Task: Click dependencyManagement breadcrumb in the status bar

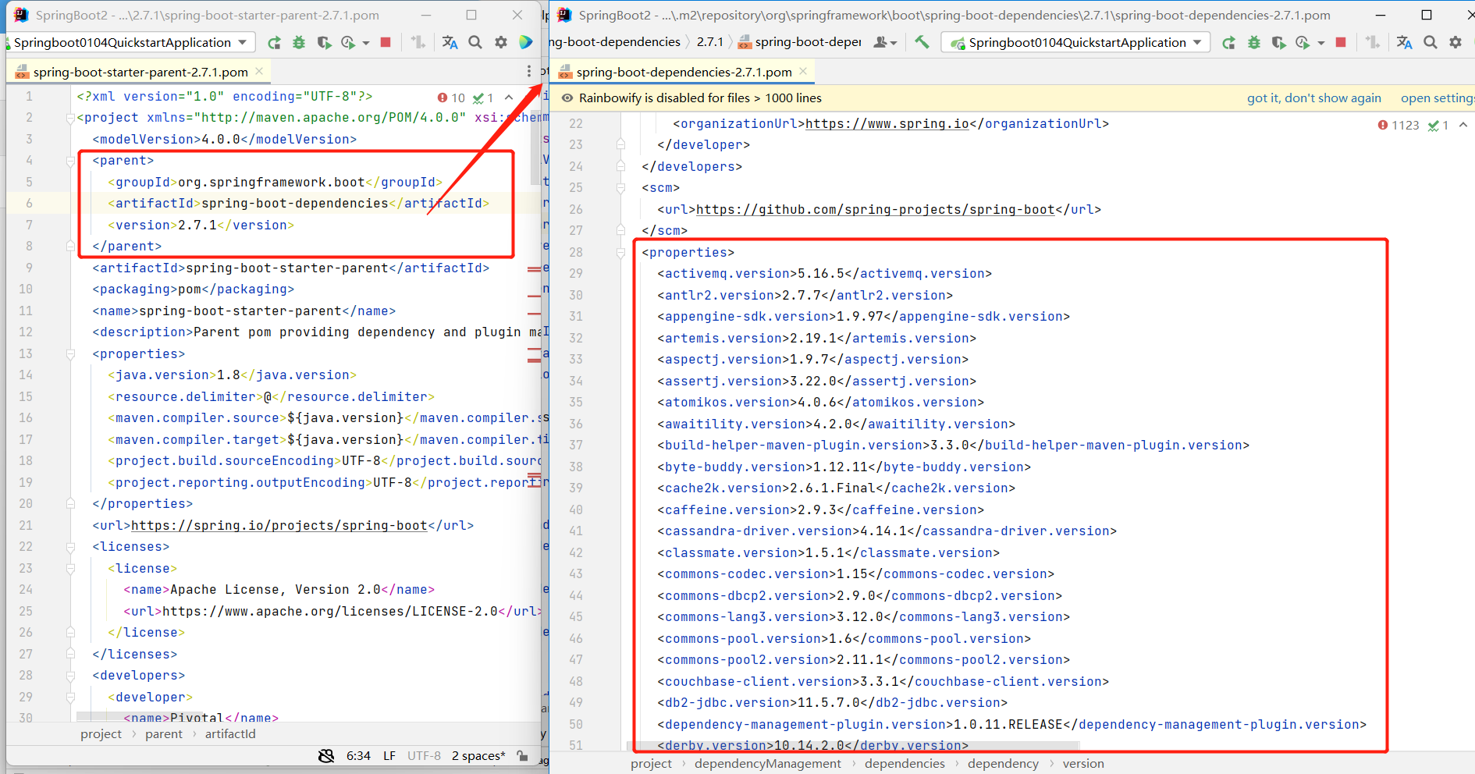Action: [767, 763]
